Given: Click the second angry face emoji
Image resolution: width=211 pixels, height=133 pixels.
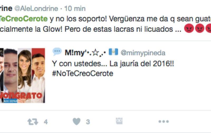Looking at the screenshot, I should pyautogui.click(x=200, y=28).
